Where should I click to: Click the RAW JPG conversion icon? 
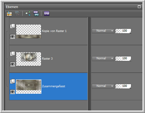point(36,13)
